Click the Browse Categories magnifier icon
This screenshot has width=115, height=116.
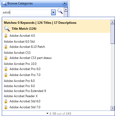coord(4,3)
